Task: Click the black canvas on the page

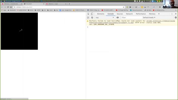Action: pos(19,31)
